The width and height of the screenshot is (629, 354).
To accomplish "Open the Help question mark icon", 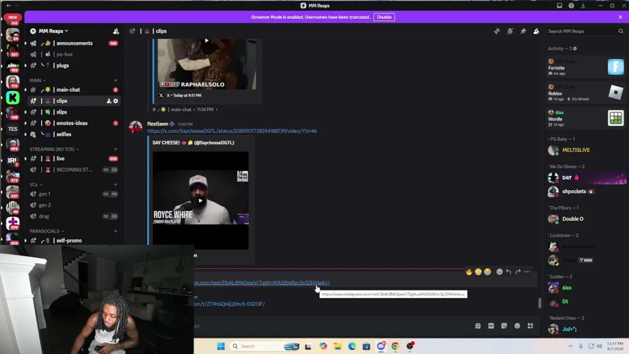I will (571, 5).
